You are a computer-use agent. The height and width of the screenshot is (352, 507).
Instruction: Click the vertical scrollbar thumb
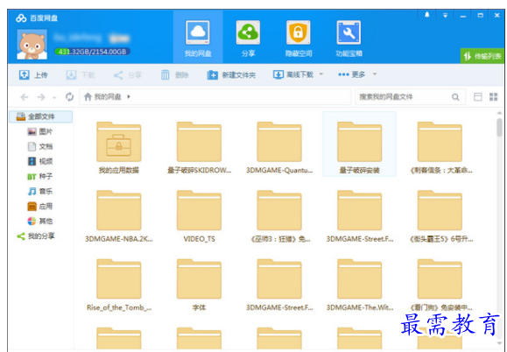(x=500, y=127)
